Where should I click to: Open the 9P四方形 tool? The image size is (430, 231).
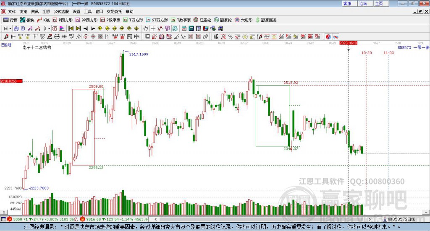tap(87, 20)
